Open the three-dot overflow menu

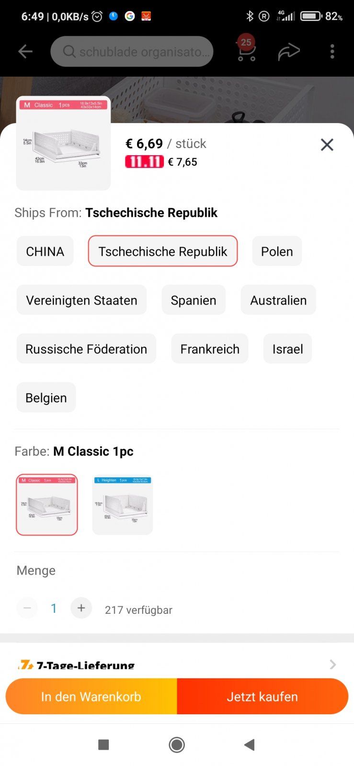(332, 52)
